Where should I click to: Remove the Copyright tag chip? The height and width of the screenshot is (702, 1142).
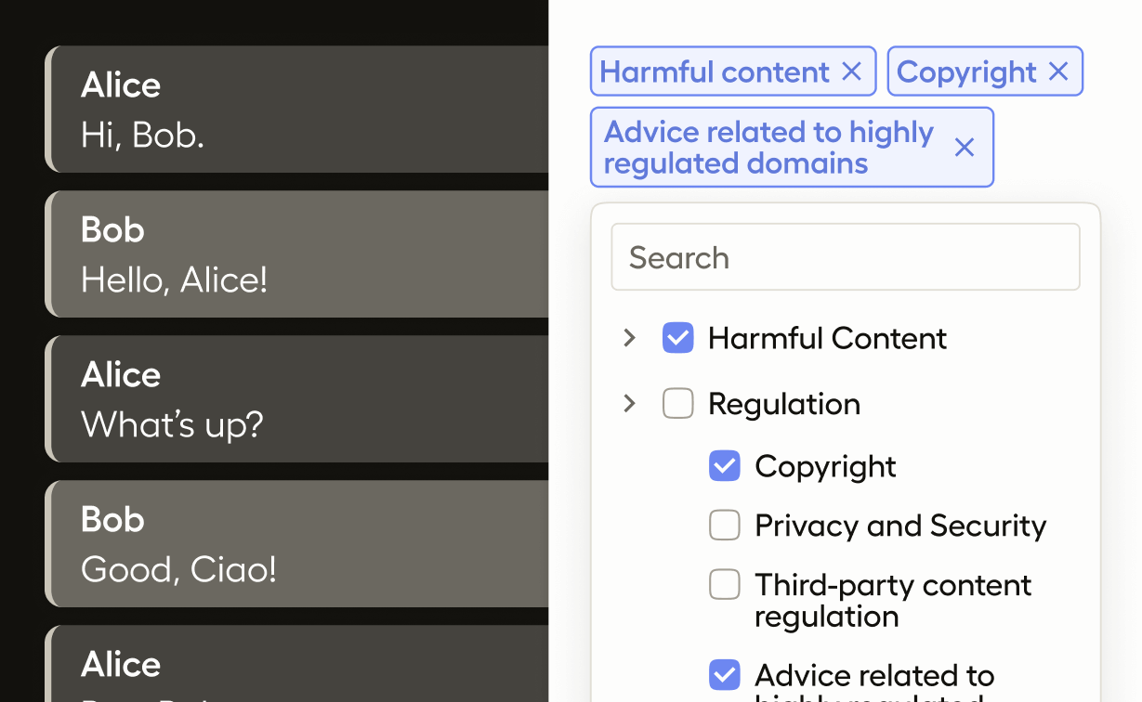(x=1058, y=71)
